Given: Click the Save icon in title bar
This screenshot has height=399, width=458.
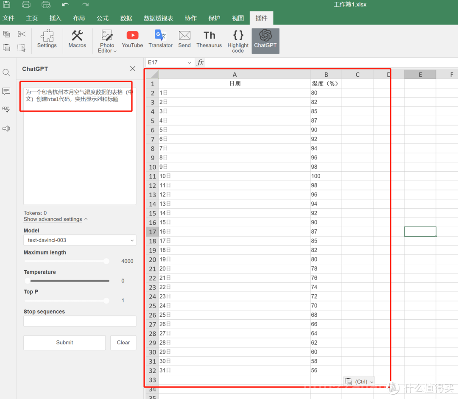Looking at the screenshot, I should tap(6, 4).
